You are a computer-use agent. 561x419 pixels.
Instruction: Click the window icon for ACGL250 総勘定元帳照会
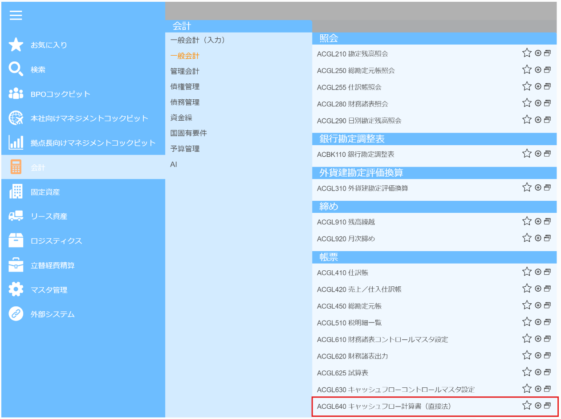(547, 70)
